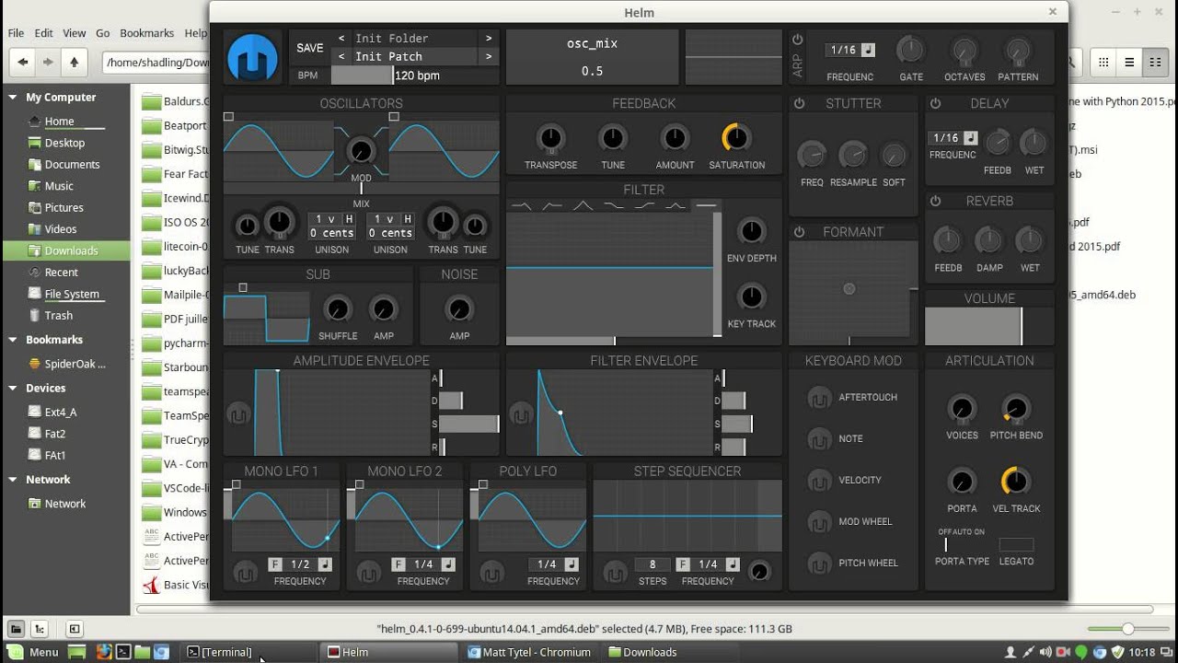Viewport: 1178px width, 663px height.
Task: Click Note modulation source icon
Action: pos(819,439)
